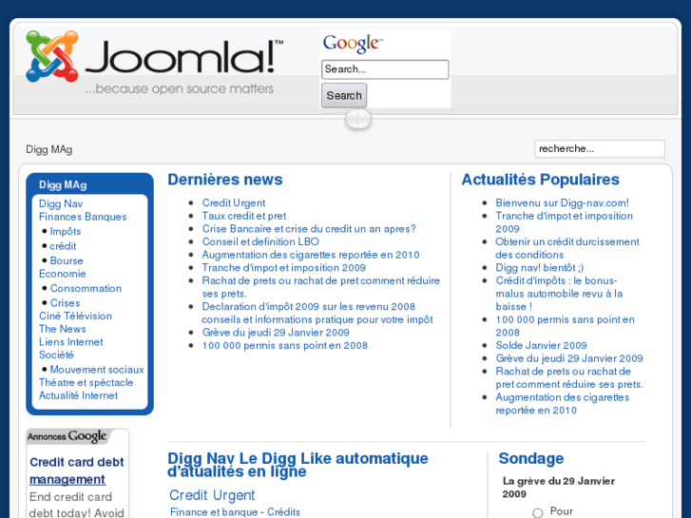The height and width of the screenshot is (518, 691).
Task: Open Digg Nav menu item
Action: (x=61, y=203)
